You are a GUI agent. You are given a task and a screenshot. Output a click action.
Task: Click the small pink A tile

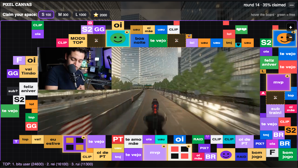tap(263, 93)
